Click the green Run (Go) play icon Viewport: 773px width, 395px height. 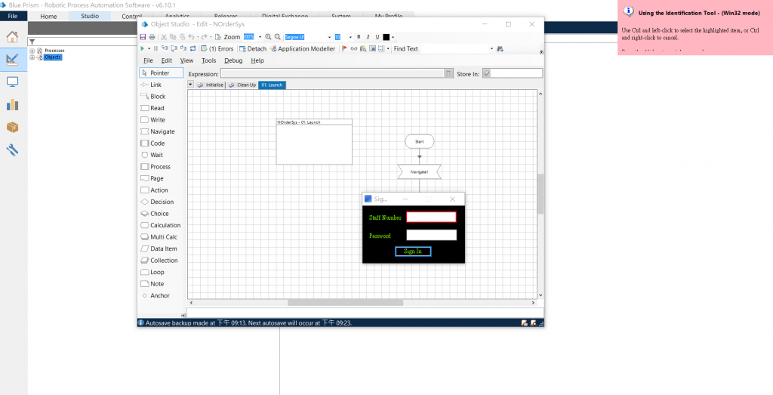click(x=143, y=48)
